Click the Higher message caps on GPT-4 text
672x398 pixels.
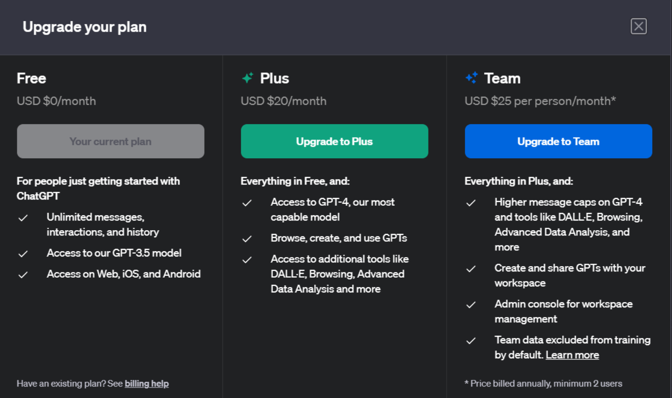click(x=569, y=224)
